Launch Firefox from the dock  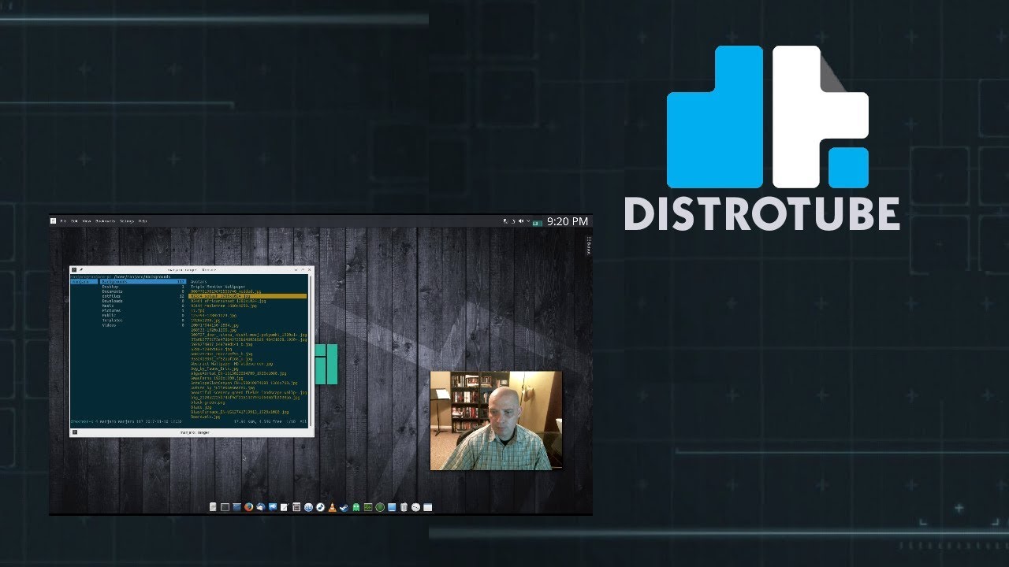click(248, 507)
